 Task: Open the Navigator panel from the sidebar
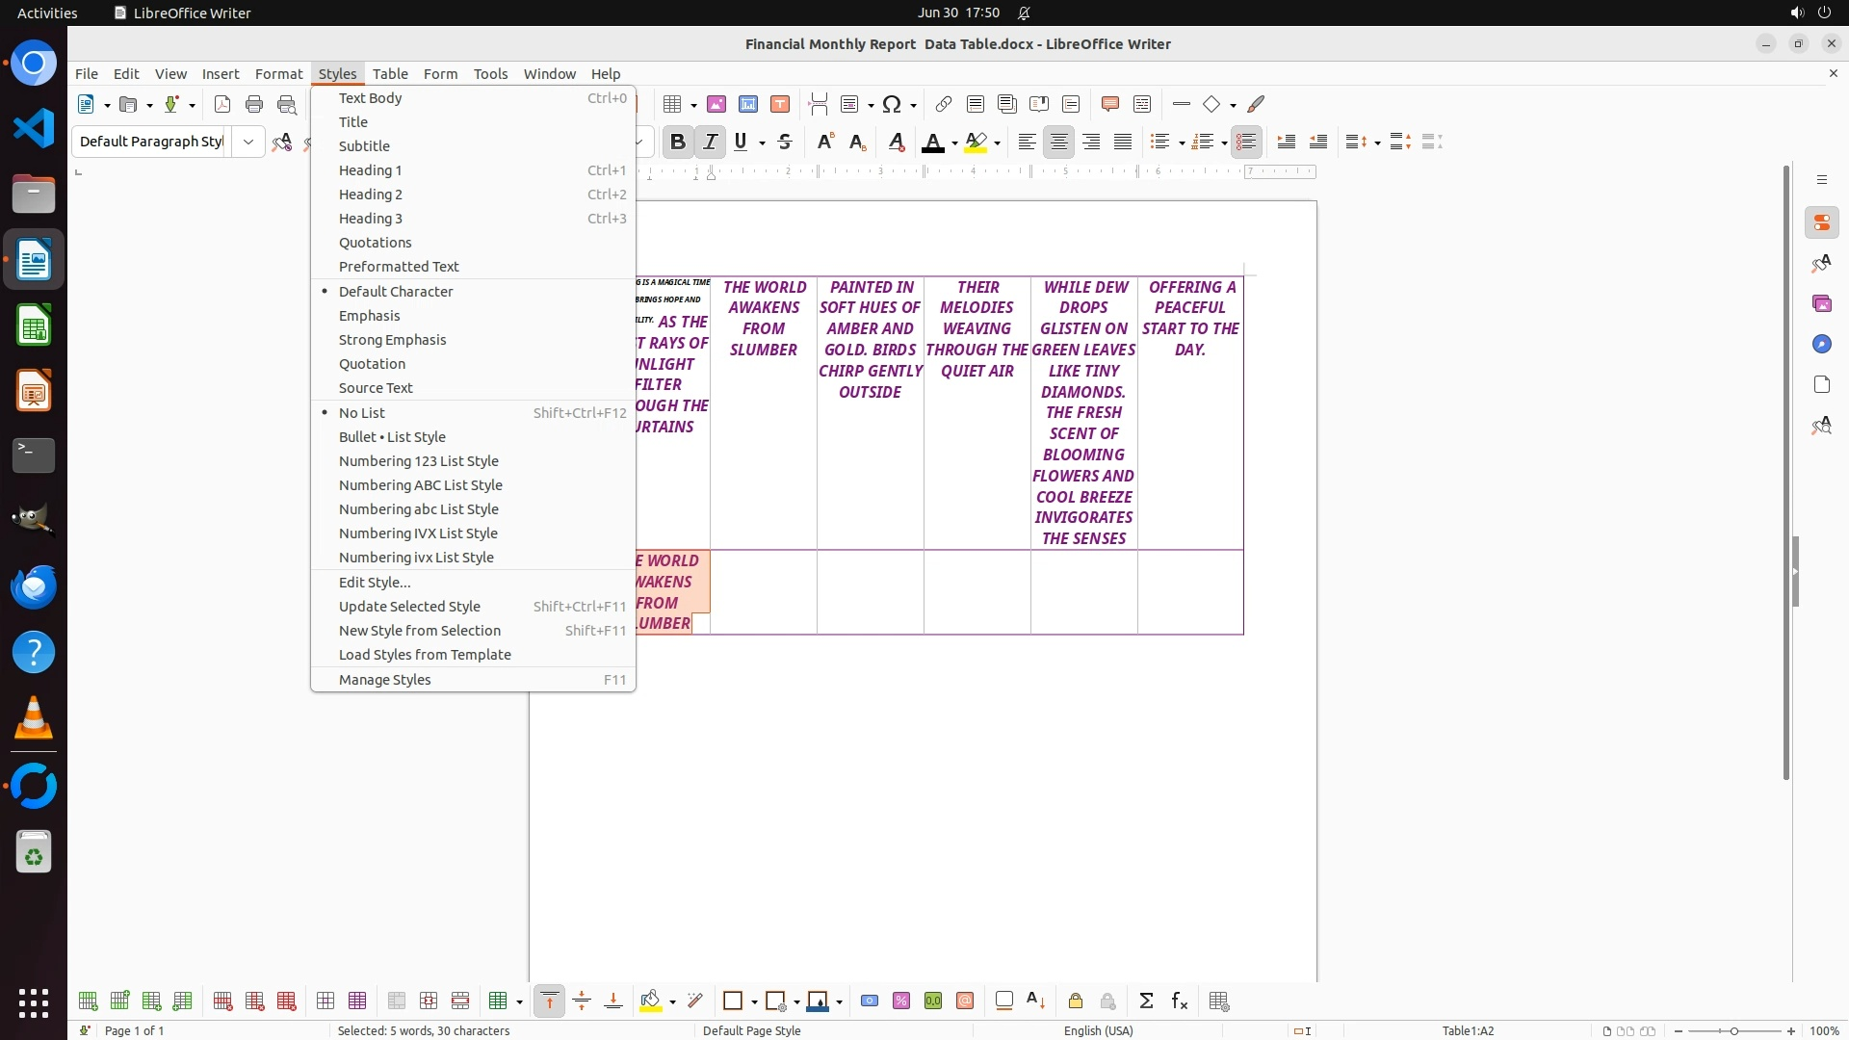(x=1821, y=344)
